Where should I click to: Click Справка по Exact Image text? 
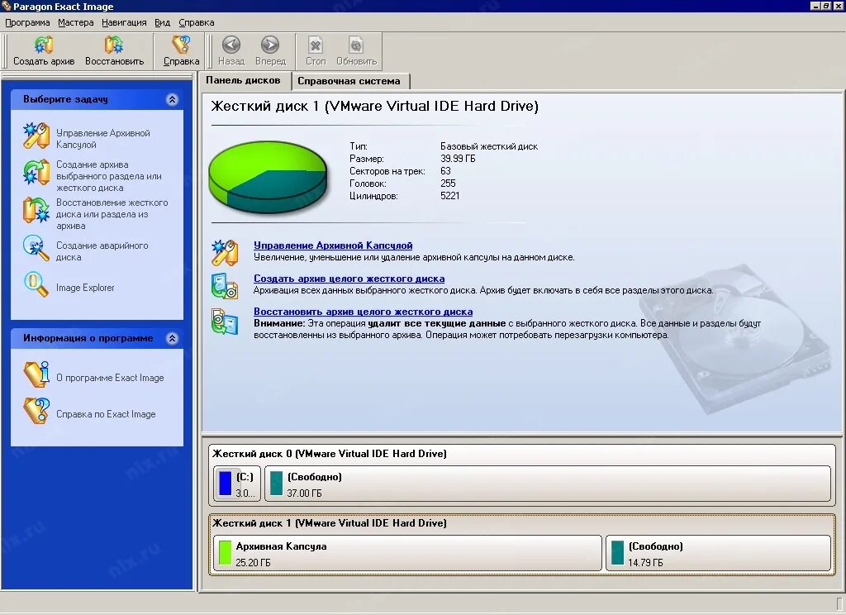coord(106,414)
